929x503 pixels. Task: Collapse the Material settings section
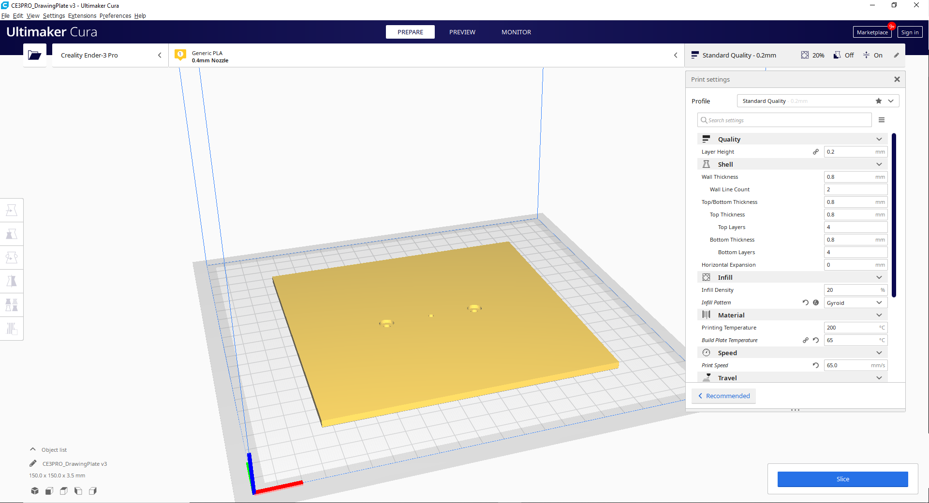[x=792, y=315]
